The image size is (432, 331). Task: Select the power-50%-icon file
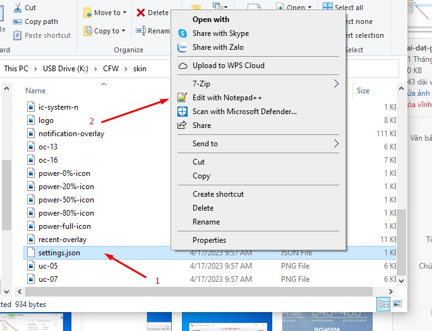pyautogui.click(x=66, y=200)
